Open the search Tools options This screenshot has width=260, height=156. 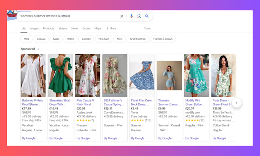coord(147,29)
